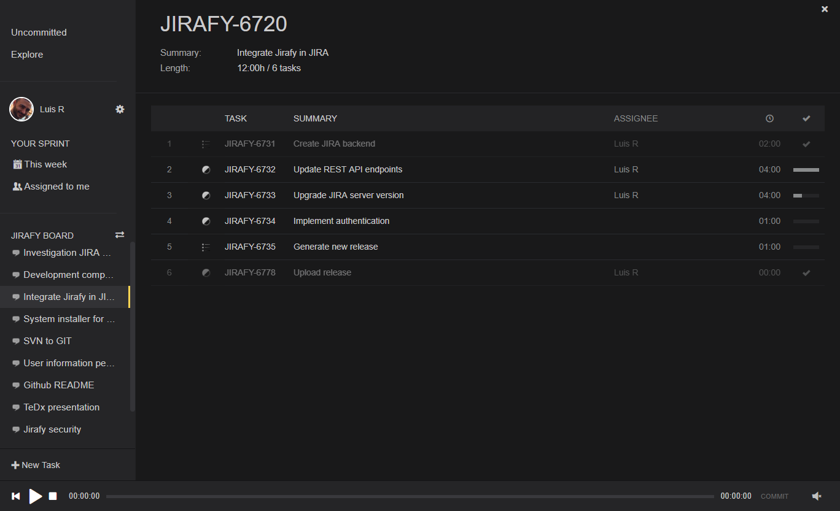Open Uncommitted in the sidebar

tap(39, 33)
